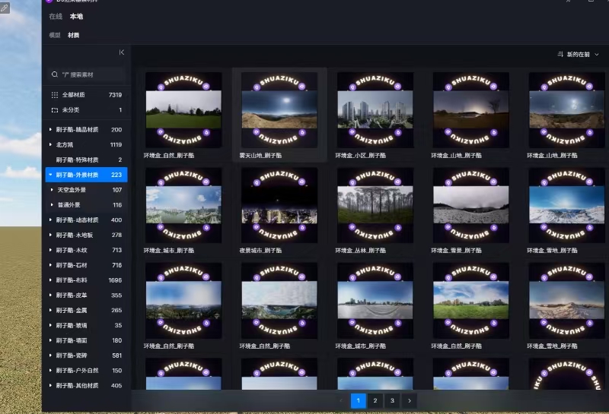Viewport: 609px width, 414px height.
Task: Switch to the 在线 tab
Action: click(x=56, y=16)
